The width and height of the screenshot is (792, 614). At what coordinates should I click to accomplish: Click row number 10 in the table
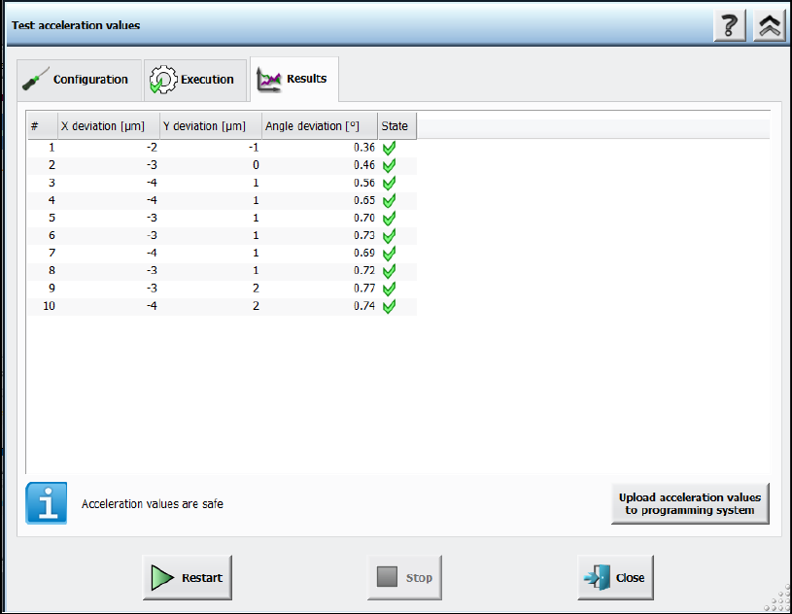pyautogui.click(x=49, y=306)
